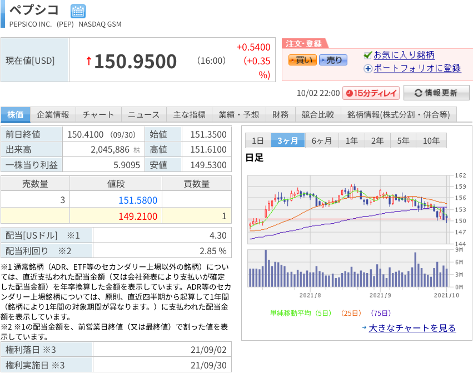Image resolution: width=473 pixels, height=374 pixels.
Task: Click the green checkmark favorites icon
Action: 368,55
